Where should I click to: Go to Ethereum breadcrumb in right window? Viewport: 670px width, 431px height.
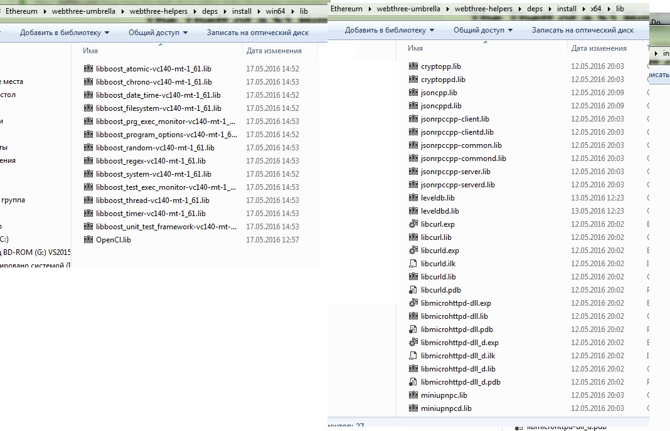346,9
